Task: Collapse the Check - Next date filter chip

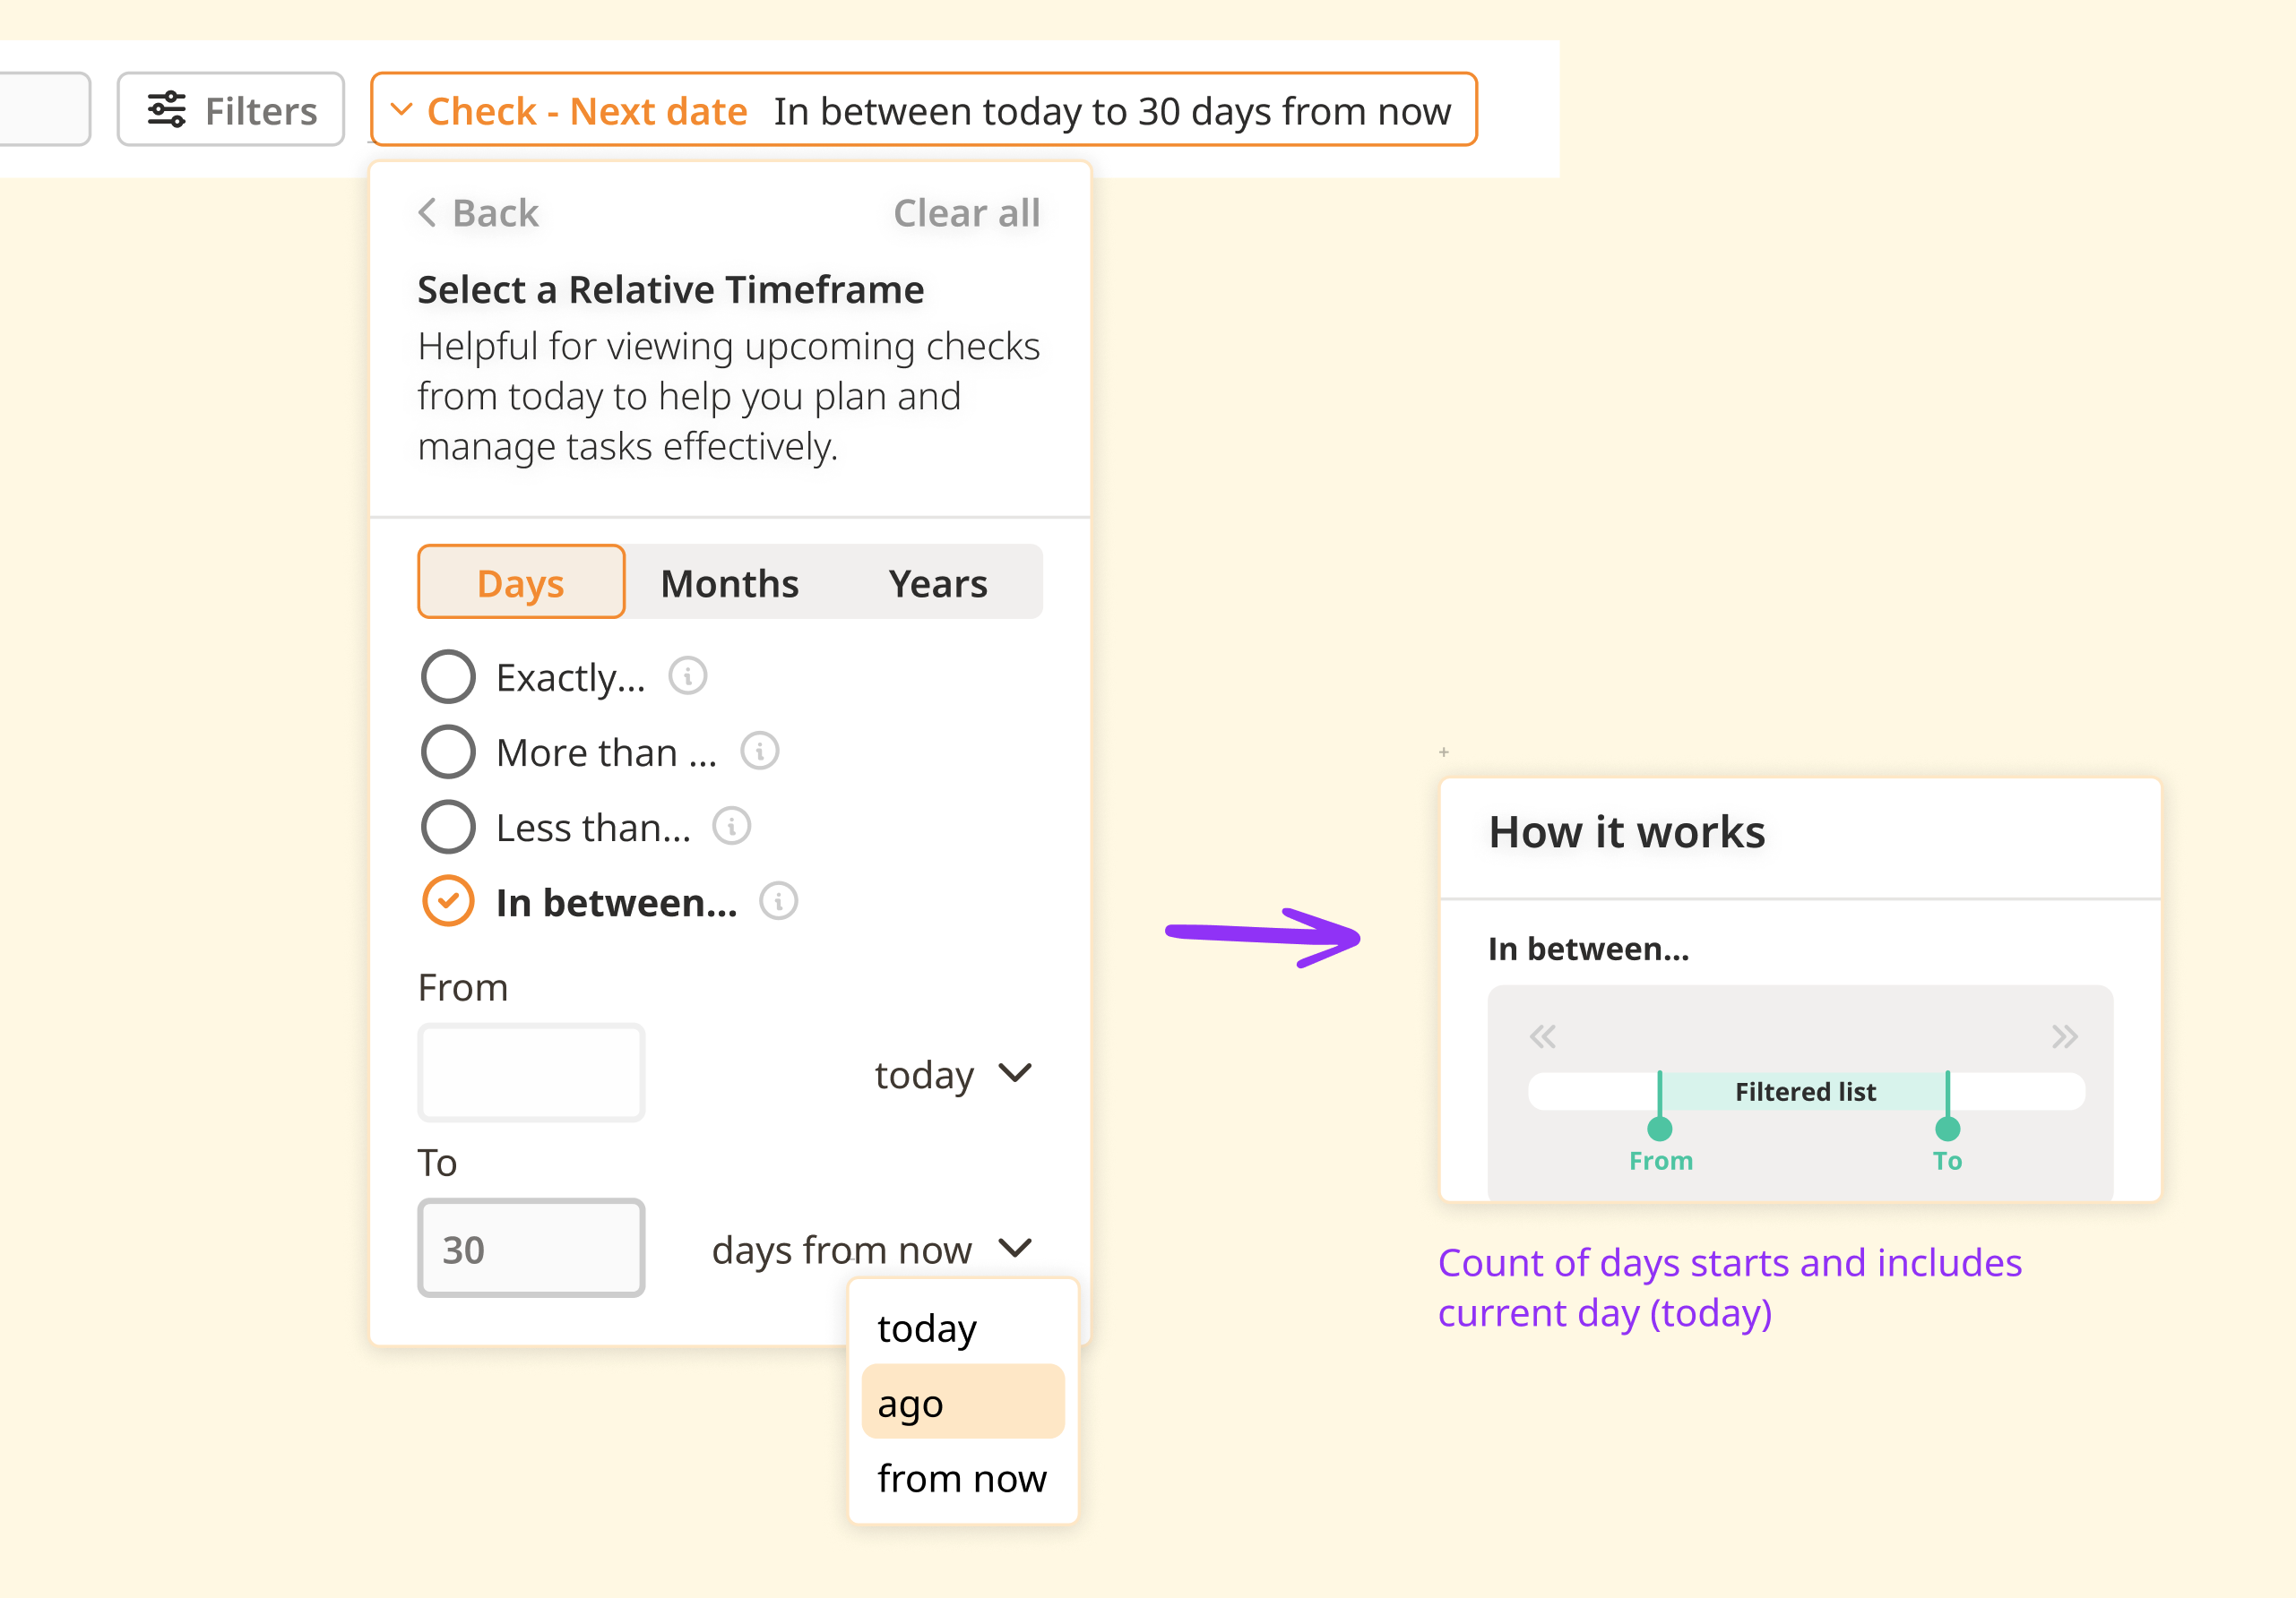Action: coord(402,110)
